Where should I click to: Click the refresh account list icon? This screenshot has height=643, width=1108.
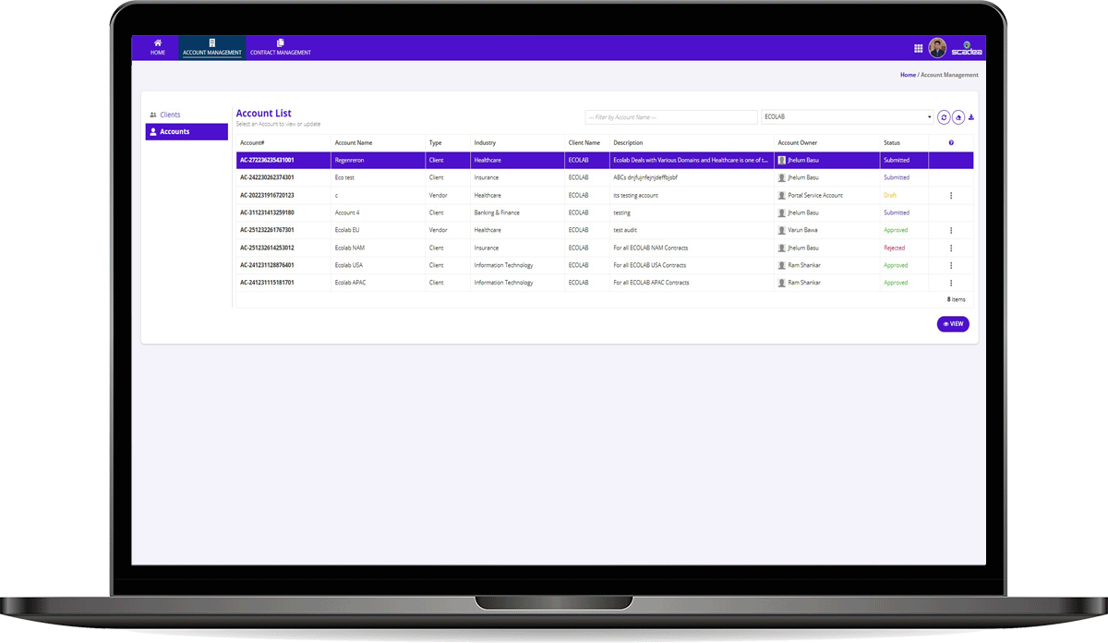click(944, 117)
